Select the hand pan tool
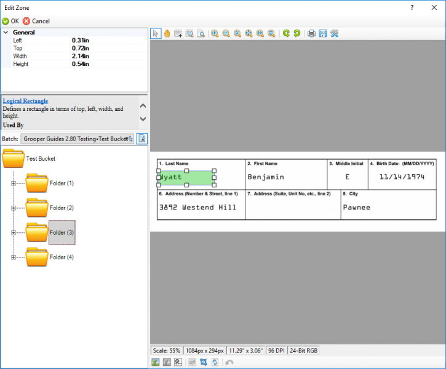This screenshot has height=369, width=446. (166, 33)
